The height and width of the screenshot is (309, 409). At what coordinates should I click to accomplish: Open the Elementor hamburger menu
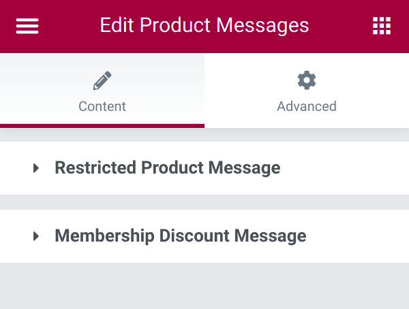[27, 26]
